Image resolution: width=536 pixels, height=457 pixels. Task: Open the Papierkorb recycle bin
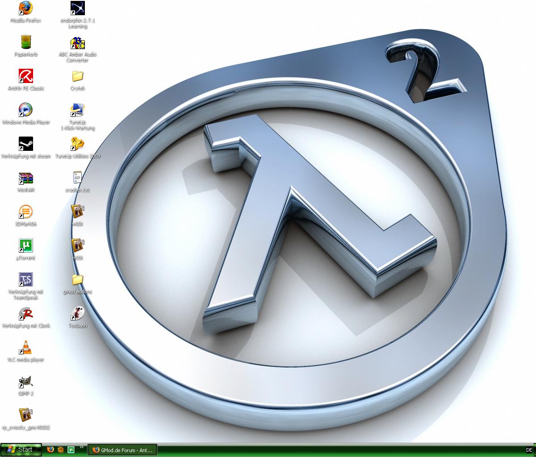(x=26, y=42)
